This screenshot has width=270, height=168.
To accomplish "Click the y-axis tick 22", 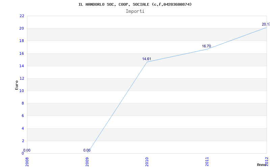I will pyautogui.click(x=22, y=16).
